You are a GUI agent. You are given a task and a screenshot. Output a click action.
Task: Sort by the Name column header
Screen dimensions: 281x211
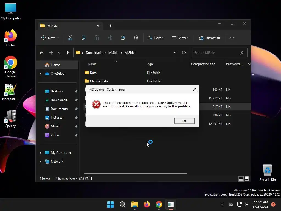tap(92, 64)
